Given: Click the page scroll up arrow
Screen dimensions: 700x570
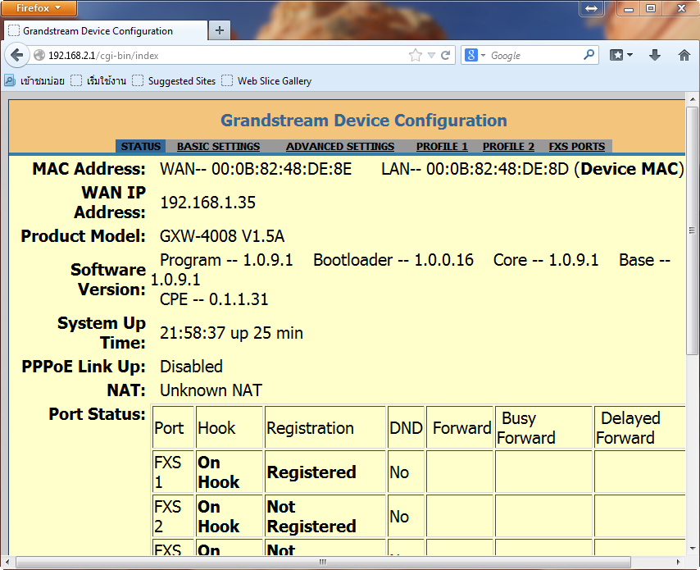Looking at the screenshot, I should click(x=693, y=99).
